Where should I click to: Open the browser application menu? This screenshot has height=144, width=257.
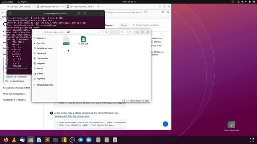(x=168, y=12)
